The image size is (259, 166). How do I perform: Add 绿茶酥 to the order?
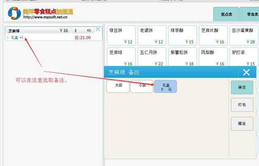[x=182, y=36]
